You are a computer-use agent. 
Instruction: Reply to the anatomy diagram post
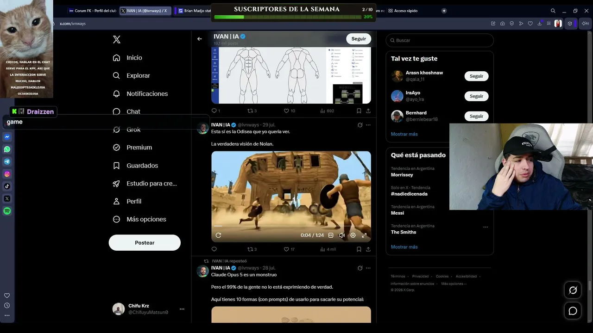pyautogui.click(x=216, y=111)
